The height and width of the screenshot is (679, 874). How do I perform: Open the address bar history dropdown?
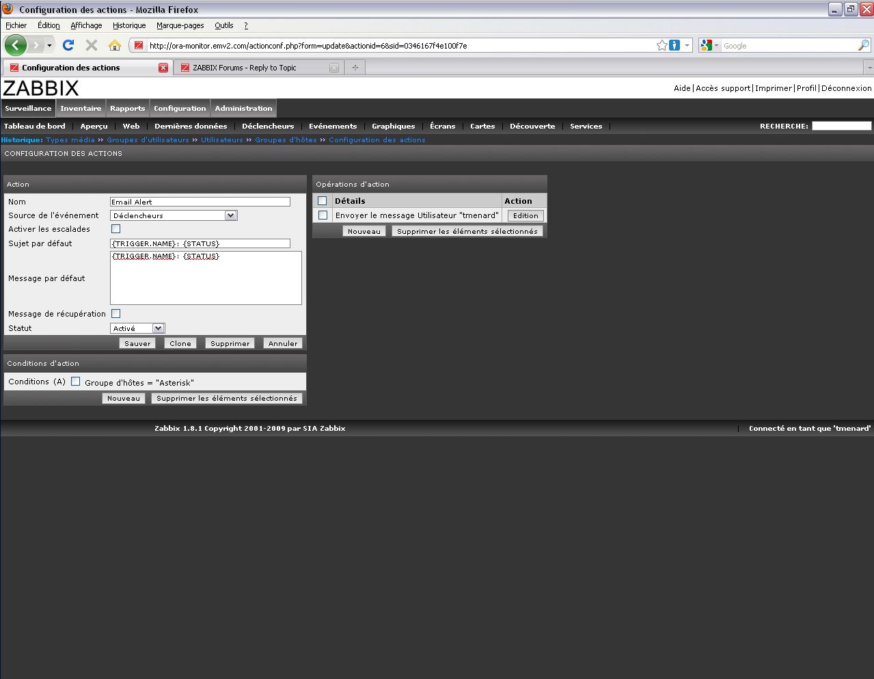[687, 46]
